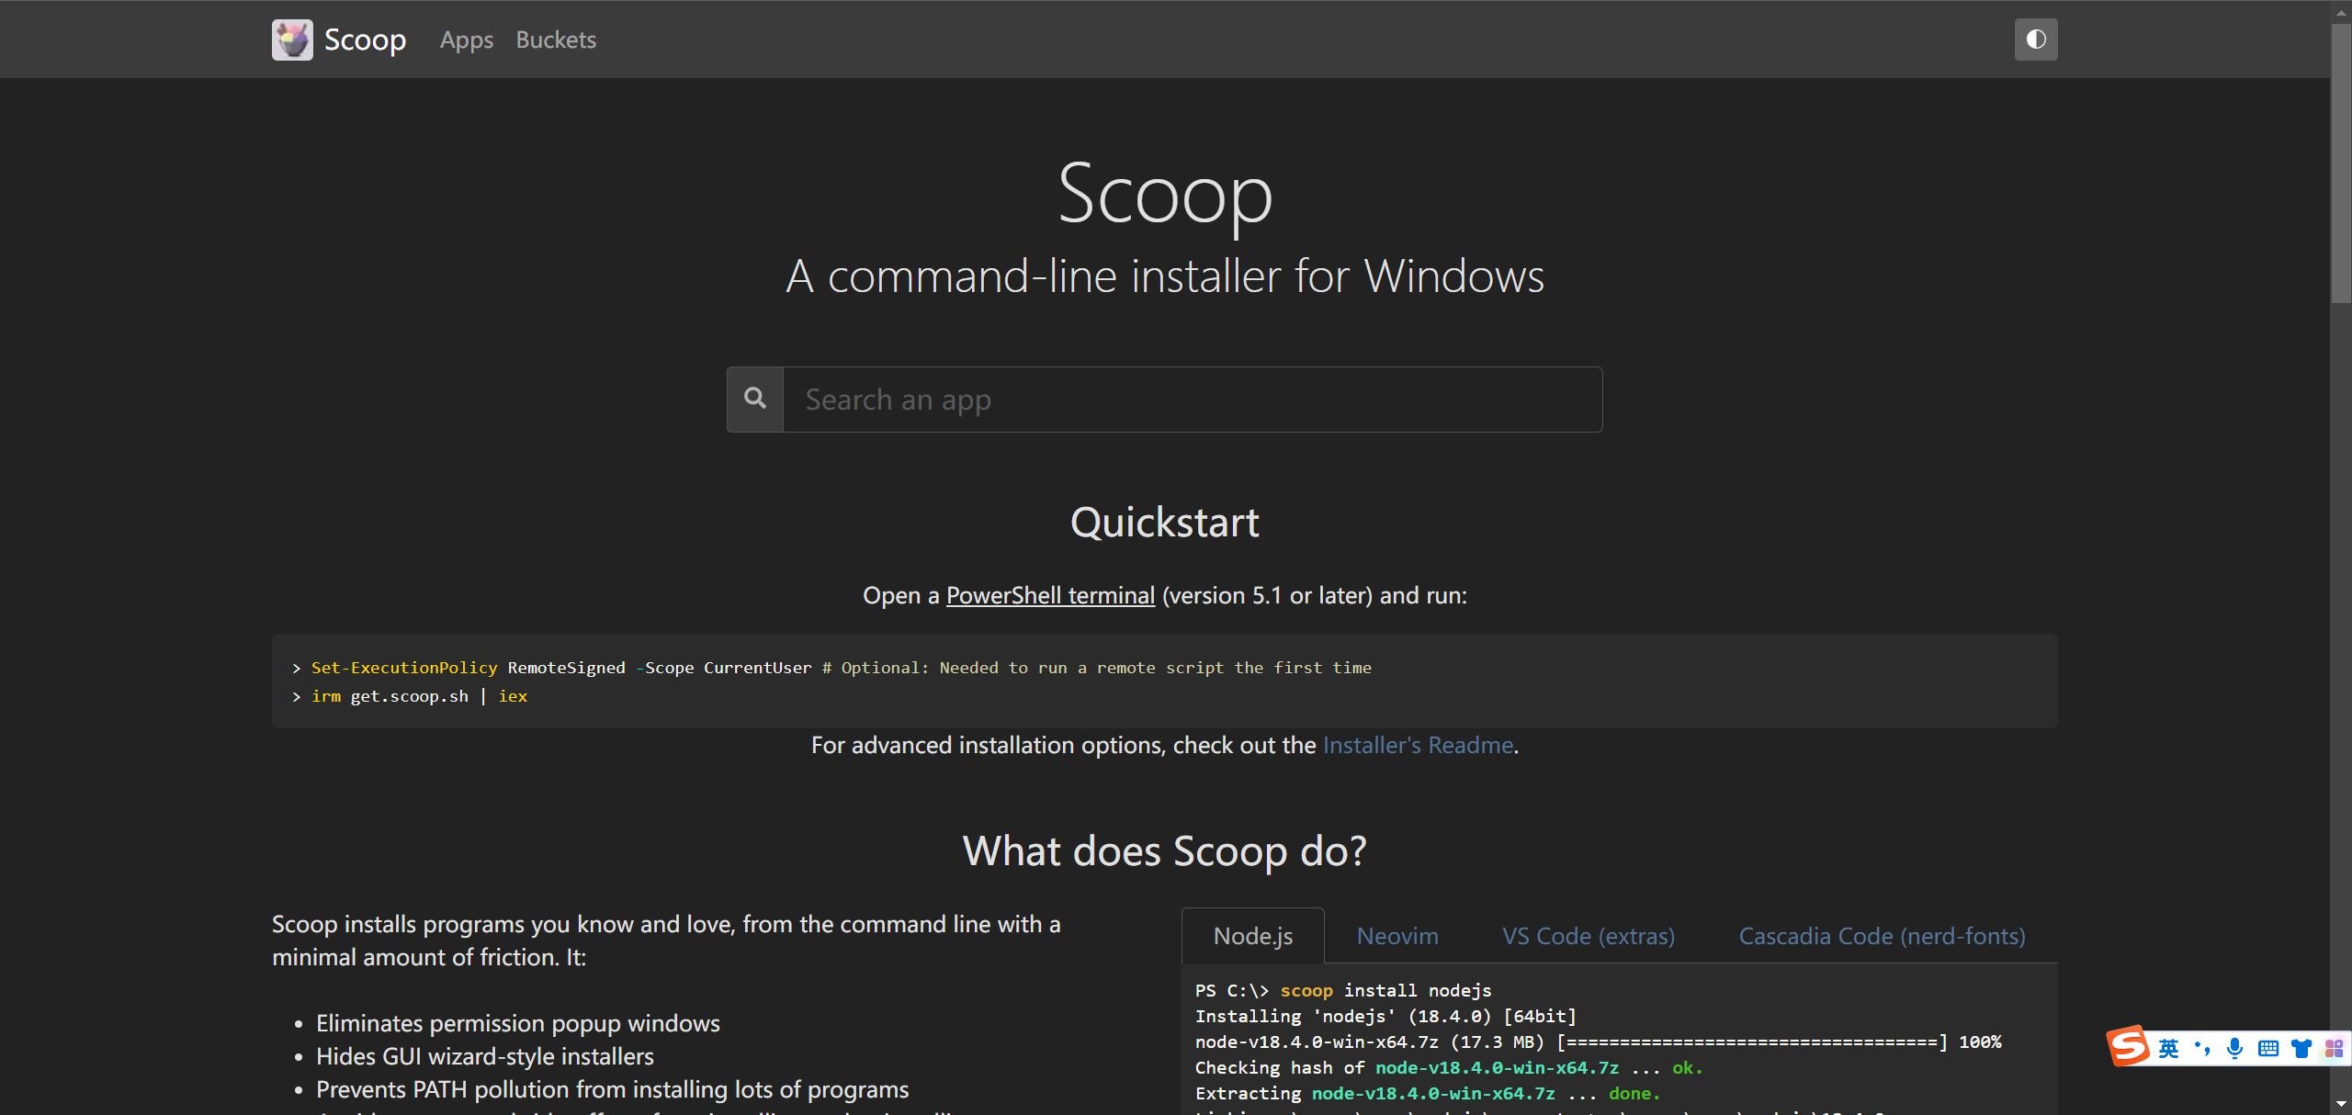Click the Scoop logo icon in navbar
Viewport: 2352px width, 1115px height.
click(x=292, y=39)
